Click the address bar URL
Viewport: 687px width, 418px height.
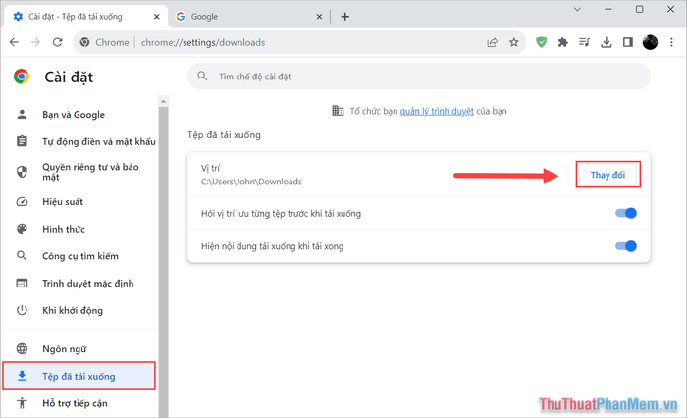coord(203,42)
